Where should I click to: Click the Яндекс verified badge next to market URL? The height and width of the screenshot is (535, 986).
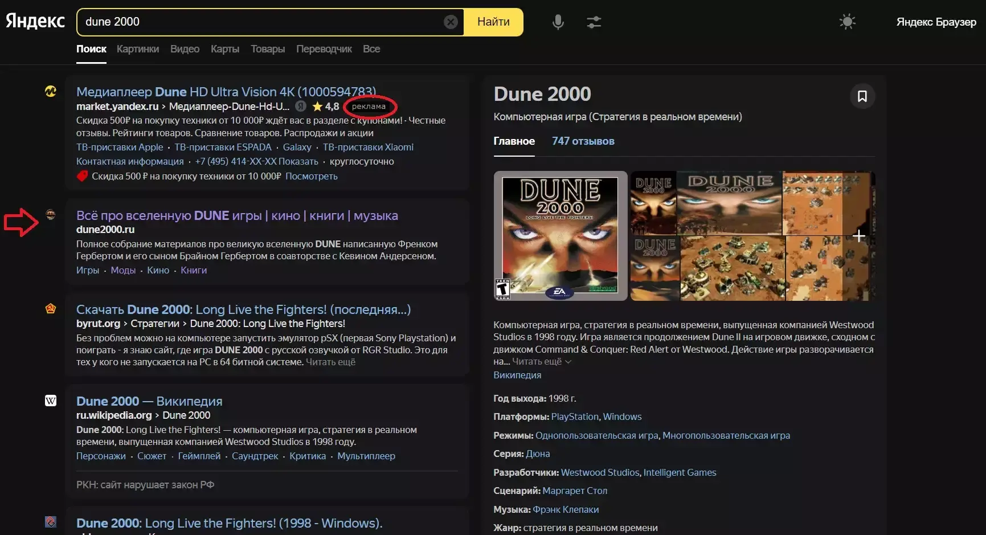(x=301, y=106)
